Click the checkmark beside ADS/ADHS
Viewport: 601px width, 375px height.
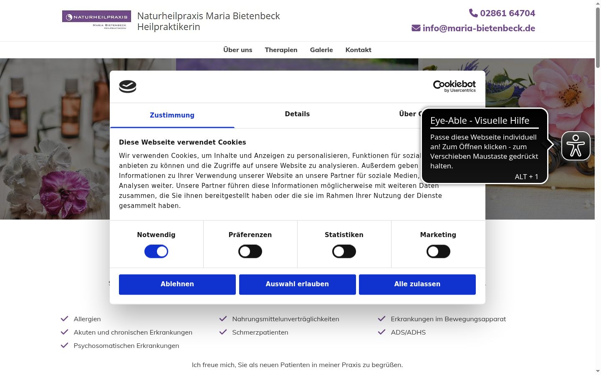[x=381, y=332]
